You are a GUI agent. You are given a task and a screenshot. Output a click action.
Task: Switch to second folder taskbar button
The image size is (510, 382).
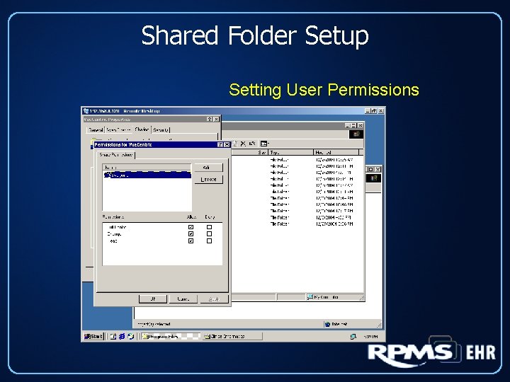(232, 337)
